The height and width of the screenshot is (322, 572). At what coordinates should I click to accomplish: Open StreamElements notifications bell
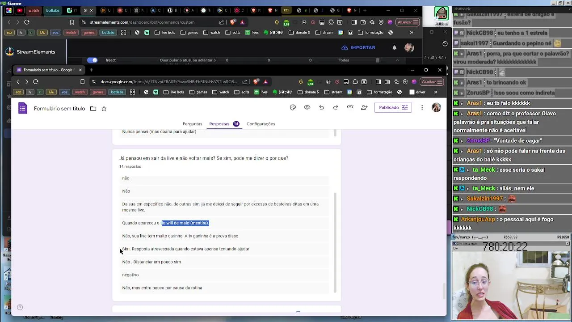coord(395,47)
